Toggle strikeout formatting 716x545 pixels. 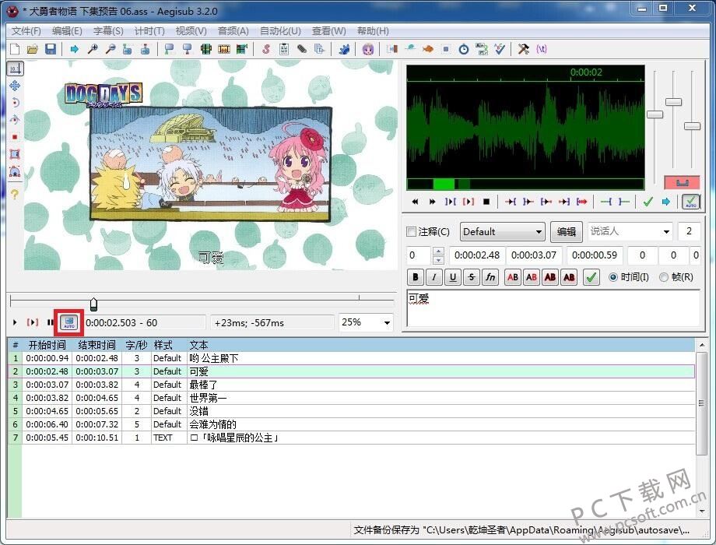tap(472, 277)
